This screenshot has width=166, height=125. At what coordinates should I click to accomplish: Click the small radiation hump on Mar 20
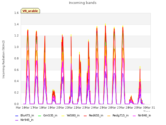[54, 97]
